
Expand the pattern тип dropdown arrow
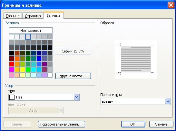77,97
